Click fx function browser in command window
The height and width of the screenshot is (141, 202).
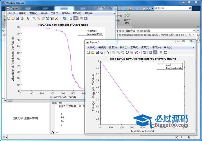coord(53,132)
